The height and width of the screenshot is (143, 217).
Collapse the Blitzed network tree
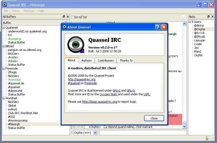[x=4, y=46]
